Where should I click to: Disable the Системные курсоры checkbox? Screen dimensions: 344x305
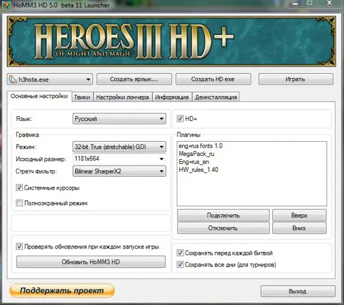(x=19, y=187)
